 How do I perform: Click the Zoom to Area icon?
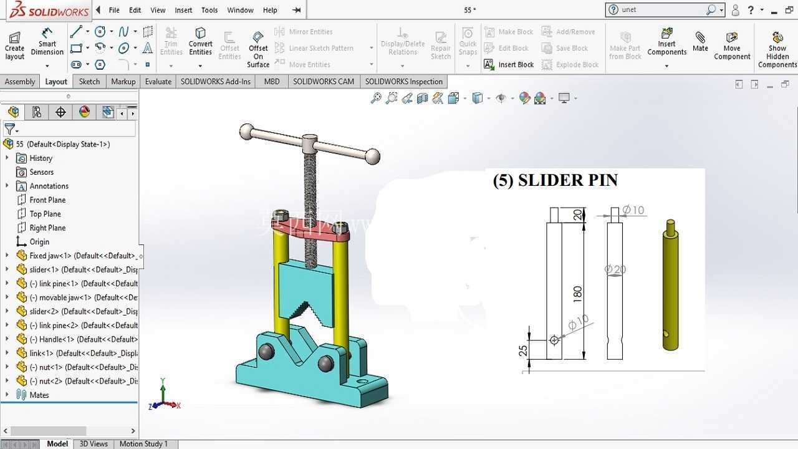(392, 98)
